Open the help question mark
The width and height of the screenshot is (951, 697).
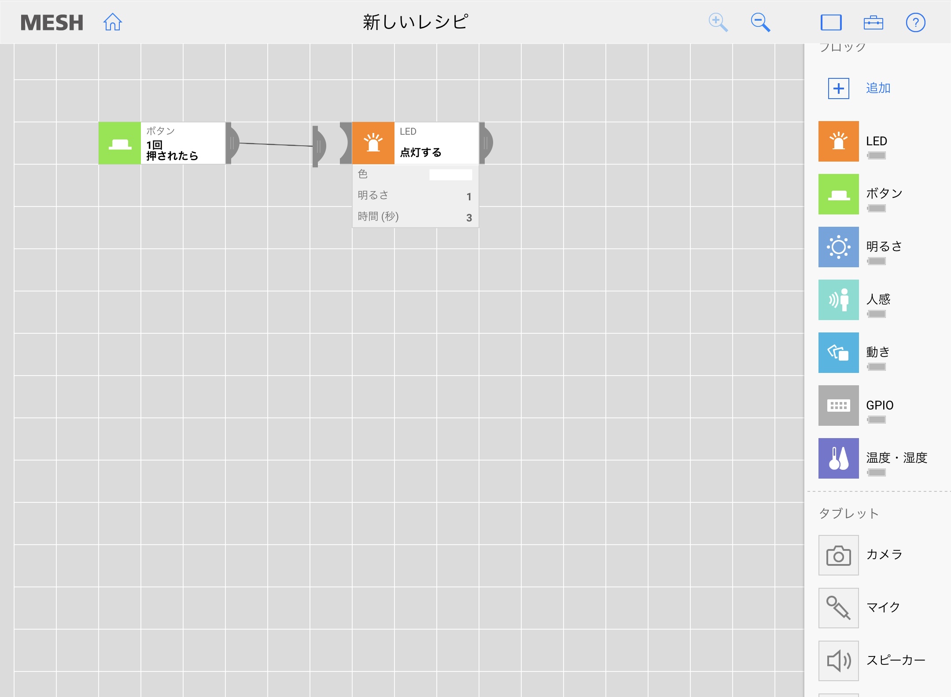coord(915,22)
